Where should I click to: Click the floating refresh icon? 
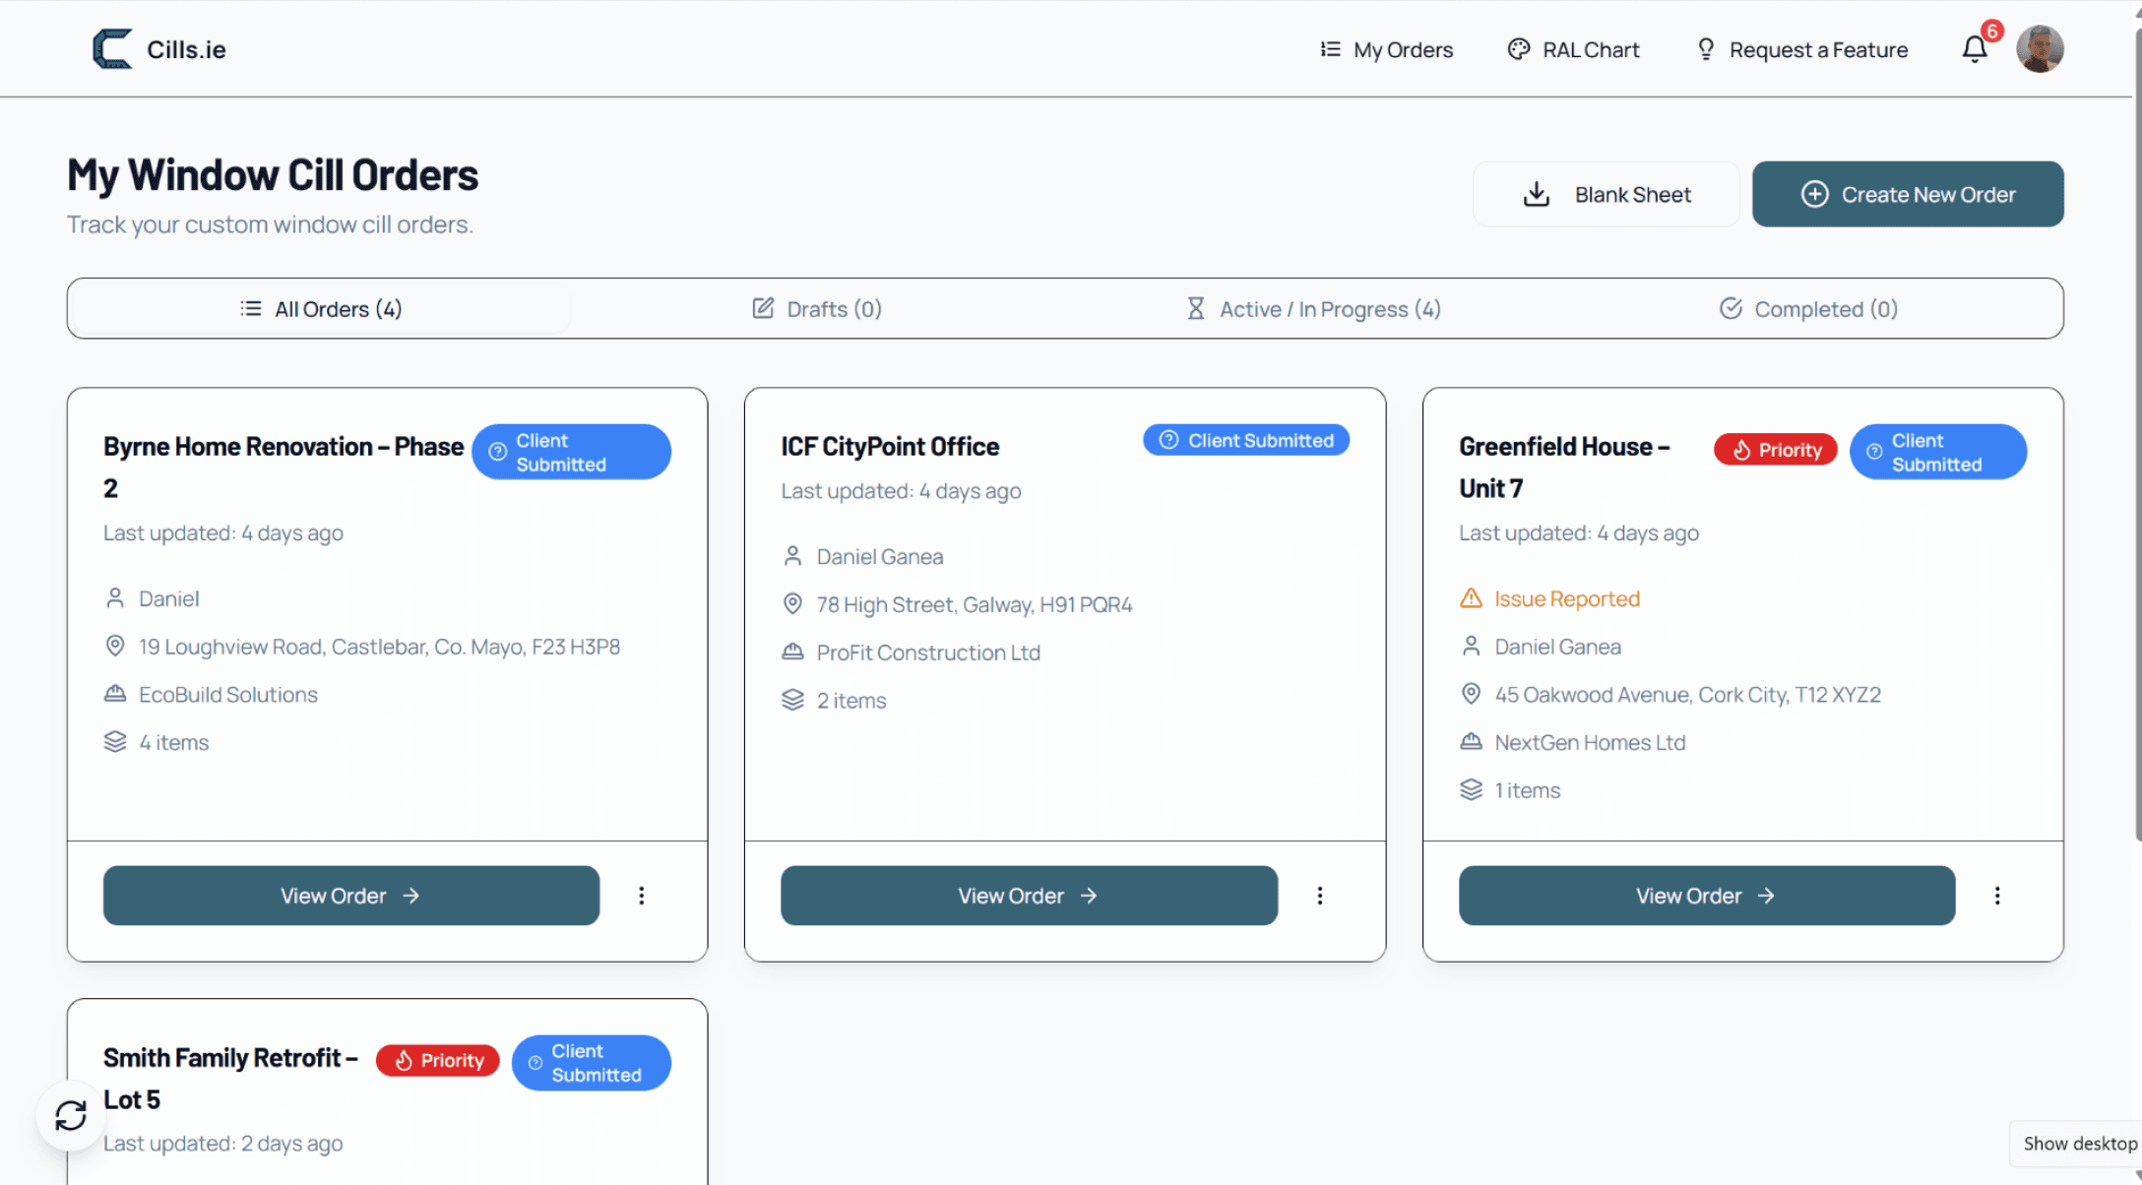click(71, 1115)
